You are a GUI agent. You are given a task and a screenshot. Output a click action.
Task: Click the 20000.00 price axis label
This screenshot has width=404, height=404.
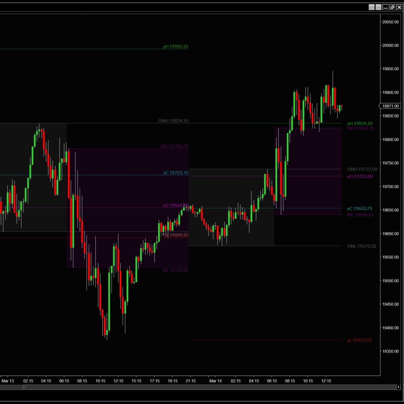pyautogui.click(x=390, y=45)
